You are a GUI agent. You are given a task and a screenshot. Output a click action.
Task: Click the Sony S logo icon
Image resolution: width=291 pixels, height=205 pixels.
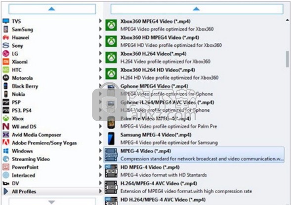[x=6, y=45]
